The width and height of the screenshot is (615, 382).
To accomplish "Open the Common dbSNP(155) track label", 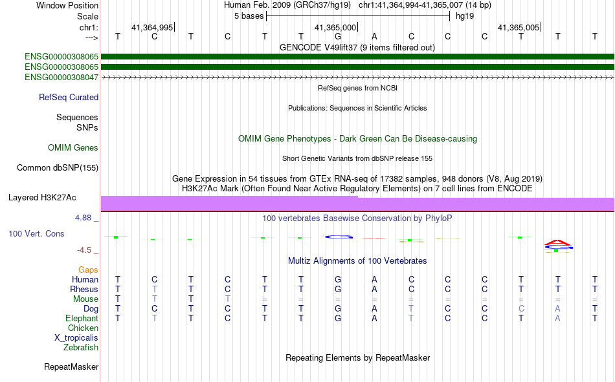I will pos(58,167).
